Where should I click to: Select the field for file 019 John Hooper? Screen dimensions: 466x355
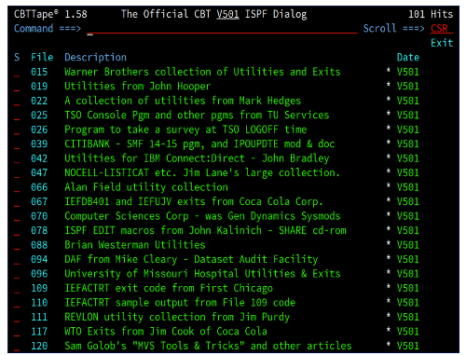point(17,87)
